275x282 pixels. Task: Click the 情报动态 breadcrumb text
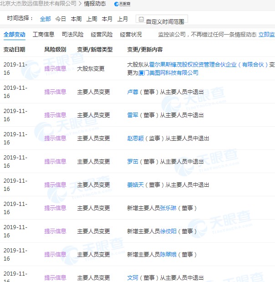95,4
